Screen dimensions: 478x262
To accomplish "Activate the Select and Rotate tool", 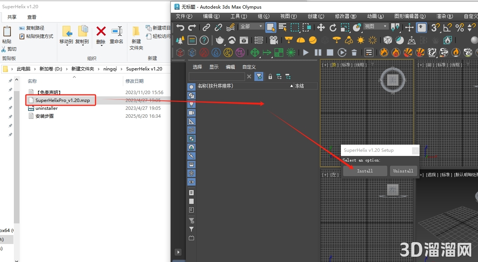I will click(333, 27).
